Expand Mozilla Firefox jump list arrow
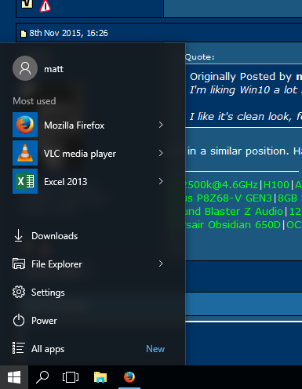The height and width of the screenshot is (389, 302). (x=161, y=125)
